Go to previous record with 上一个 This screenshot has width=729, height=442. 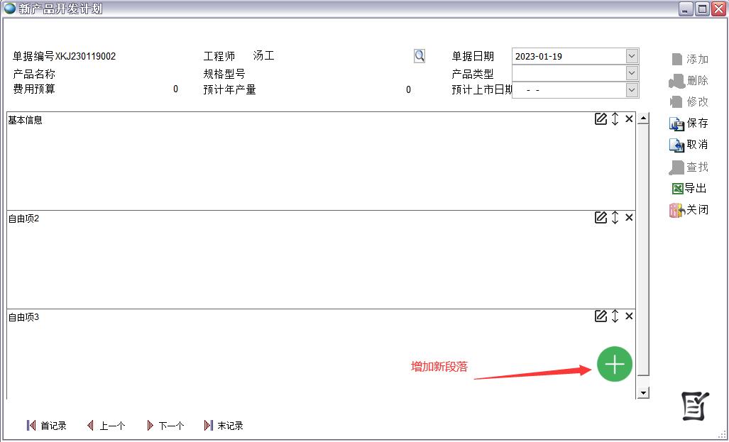pos(106,426)
